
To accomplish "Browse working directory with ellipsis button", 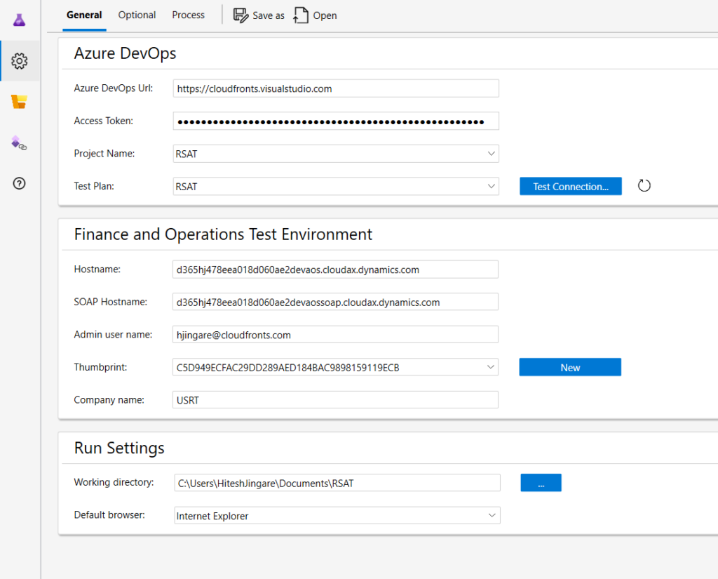I will tap(541, 483).
